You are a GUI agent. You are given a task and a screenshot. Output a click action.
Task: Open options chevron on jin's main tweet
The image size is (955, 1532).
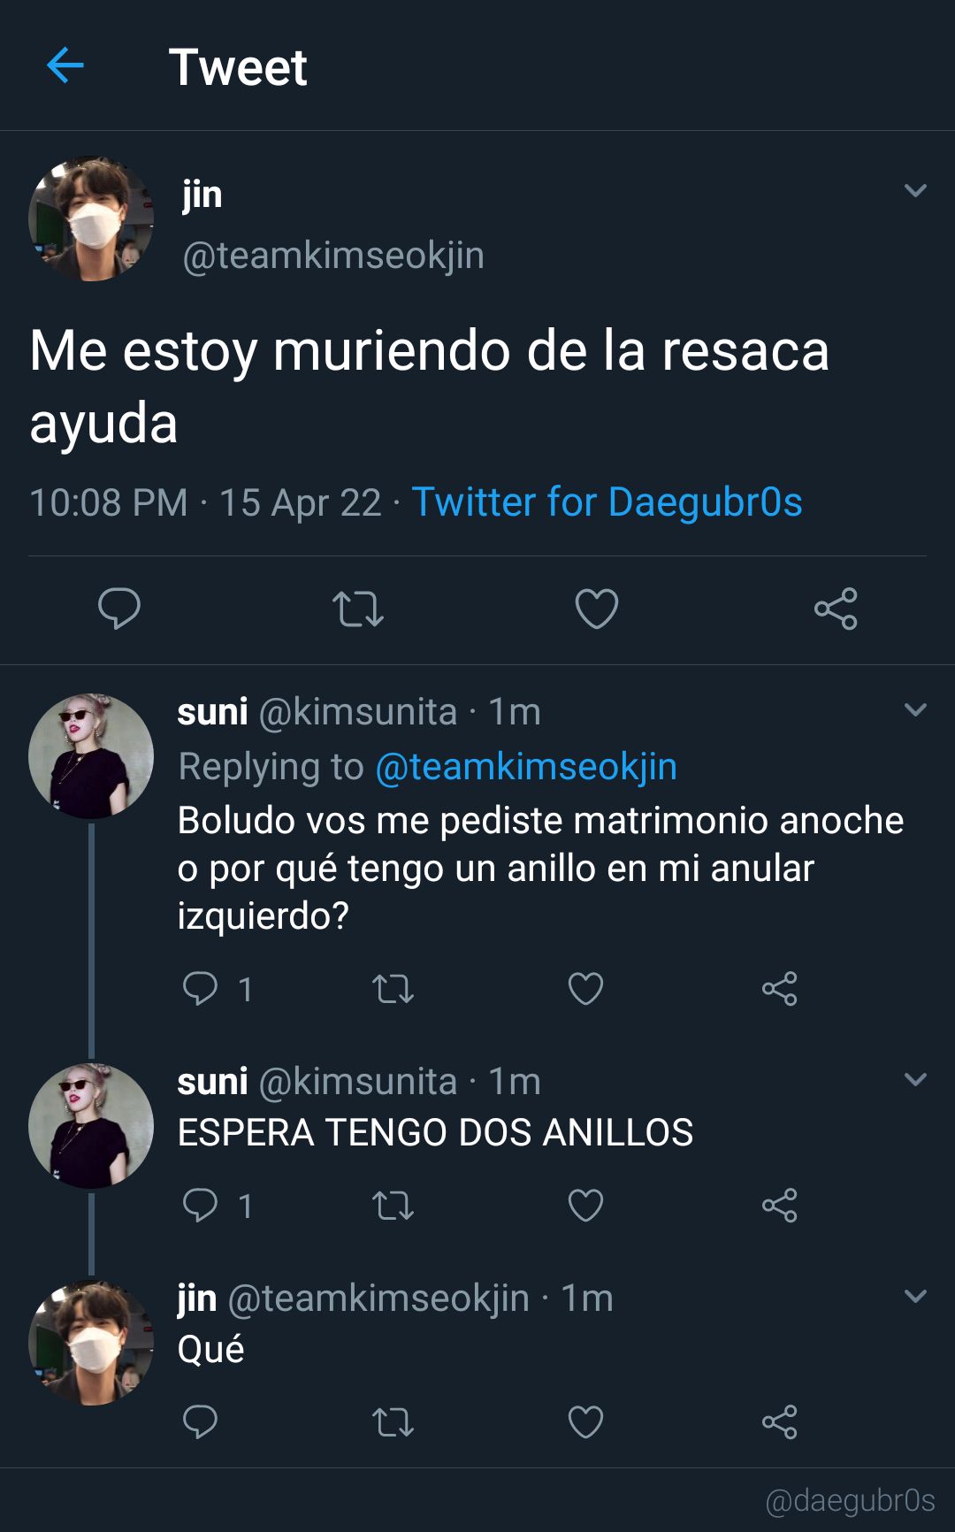click(916, 190)
